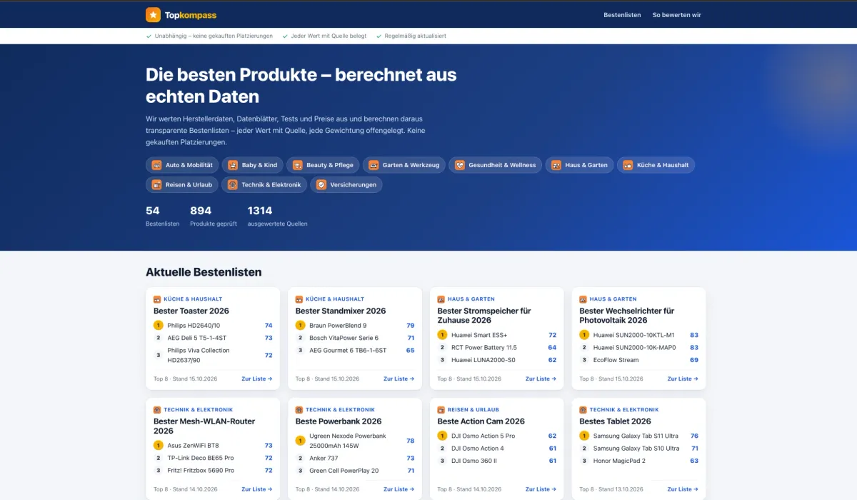The height and width of the screenshot is (500, 857).
Task: Select the Garten & Werkzeug category chip
Action: [404, 165]
